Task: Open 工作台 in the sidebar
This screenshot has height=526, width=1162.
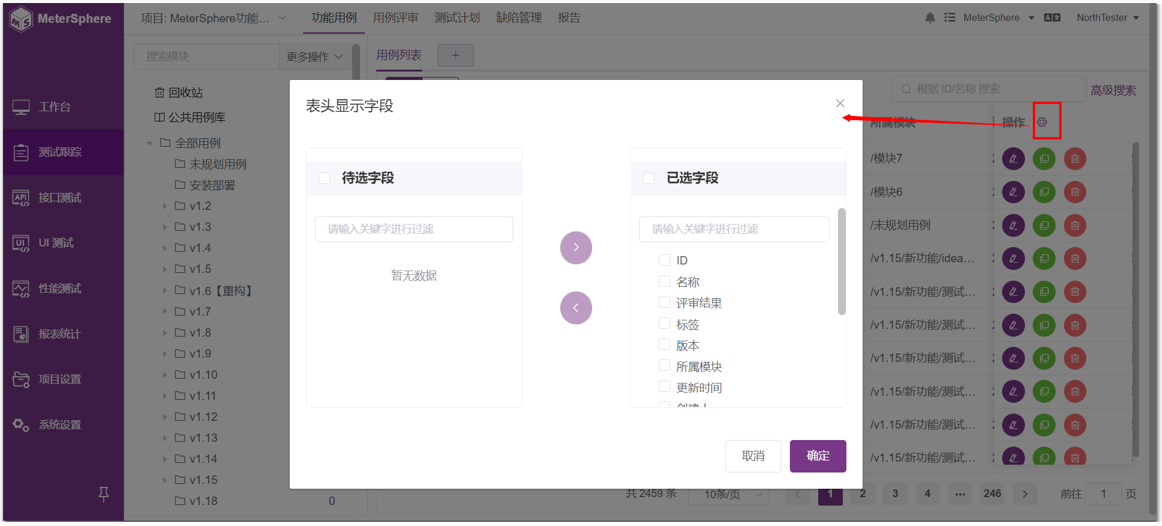Action: pos(63,107)
